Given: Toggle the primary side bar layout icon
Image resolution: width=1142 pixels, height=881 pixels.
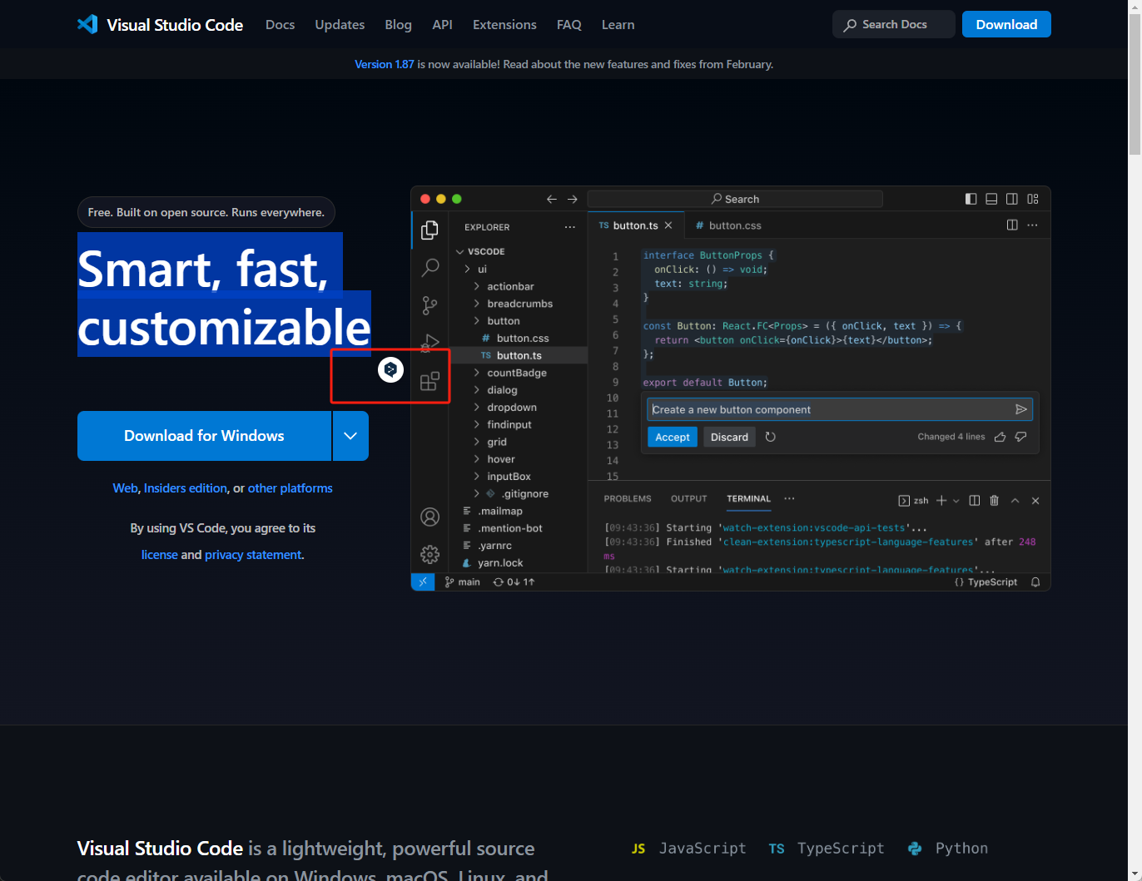Looking at the screenshot, I should (971, 199).
